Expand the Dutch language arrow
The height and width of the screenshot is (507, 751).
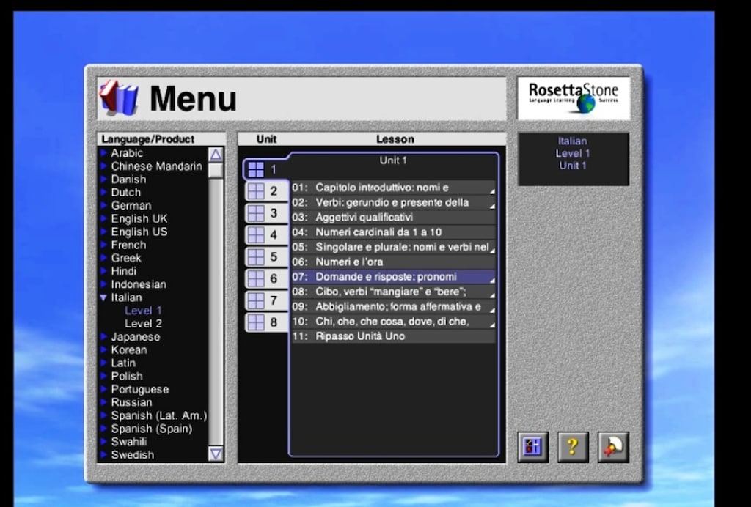(x=103, y=192)
